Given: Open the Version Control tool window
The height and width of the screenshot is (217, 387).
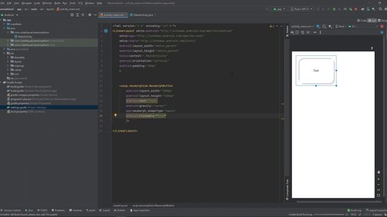Looking at the screenshot, I should [11, 210].
